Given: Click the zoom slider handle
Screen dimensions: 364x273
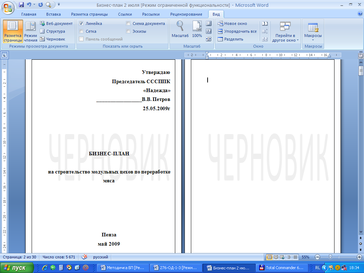Looking at the screenshot, I should point(330,257).
